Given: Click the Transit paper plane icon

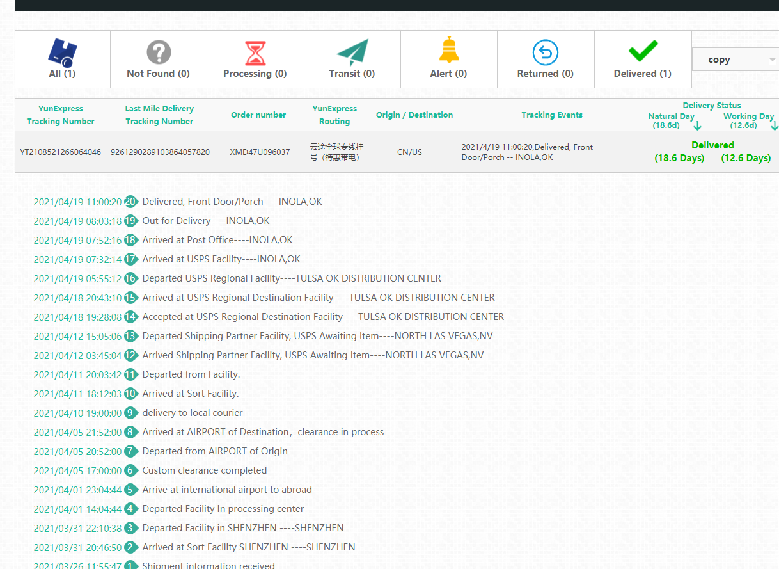Looking at the screenshot, I should (352, 52).
